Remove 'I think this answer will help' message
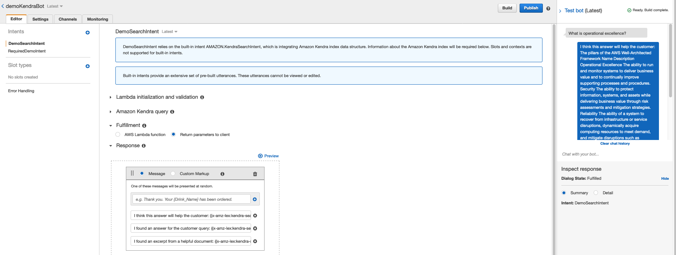 click(255, 216)
